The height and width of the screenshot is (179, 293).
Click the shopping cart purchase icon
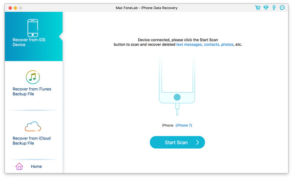[258, 8]
